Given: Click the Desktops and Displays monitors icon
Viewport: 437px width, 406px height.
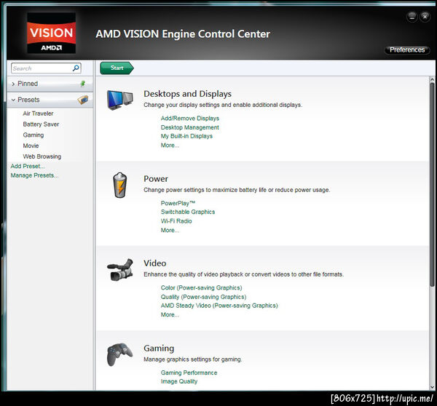Looking at the screenshot, I should pos(120,100).
